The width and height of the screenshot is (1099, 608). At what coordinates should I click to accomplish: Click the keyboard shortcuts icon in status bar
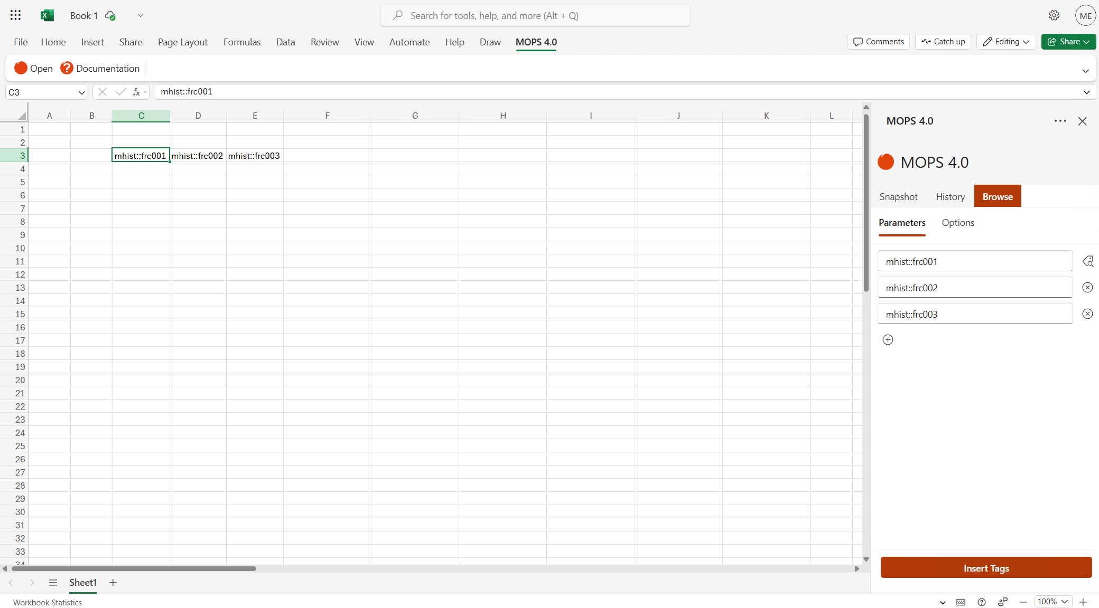tap(961, 602)
